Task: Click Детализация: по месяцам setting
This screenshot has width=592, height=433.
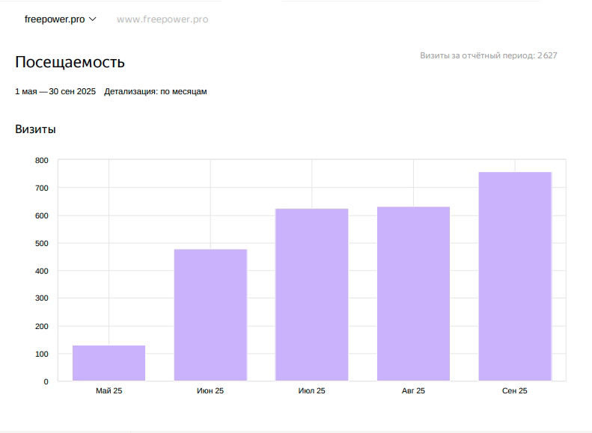Action: click(x=156, y=91)
